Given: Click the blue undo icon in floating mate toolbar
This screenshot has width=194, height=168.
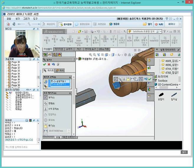Looking at the screenshot, I should click(146, 79).
